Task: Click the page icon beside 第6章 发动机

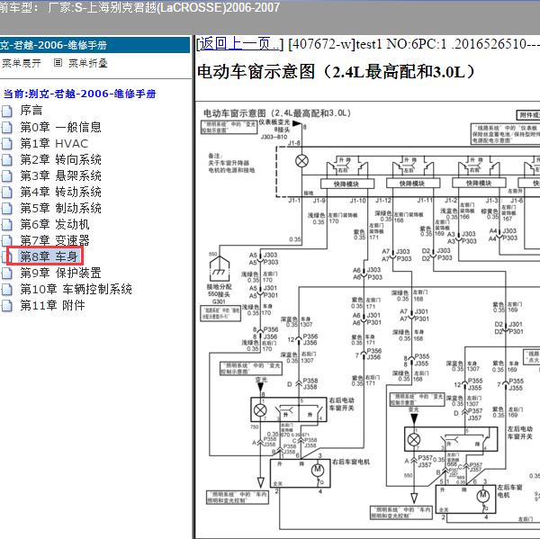Action: click(6, 225)
